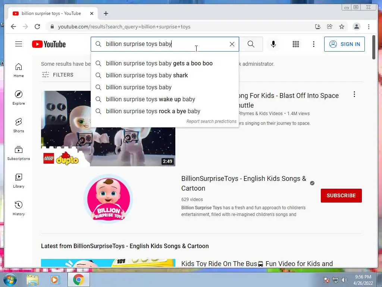Image resolution: width=382 pixels, height=287 pixels.
Task: Click the SIGN IN button
Action: (x=344, y=44)
